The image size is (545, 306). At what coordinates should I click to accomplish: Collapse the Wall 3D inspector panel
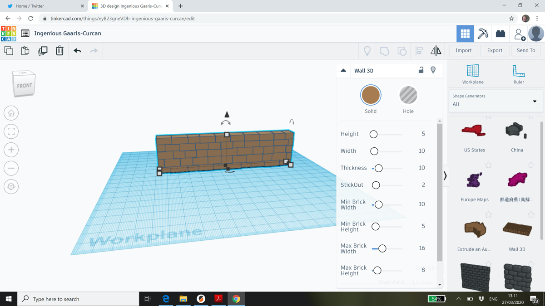coord(343,70)
